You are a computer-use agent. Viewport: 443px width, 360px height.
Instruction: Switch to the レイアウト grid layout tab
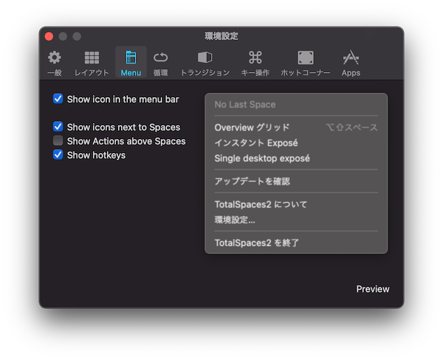(x=92, y=64)
